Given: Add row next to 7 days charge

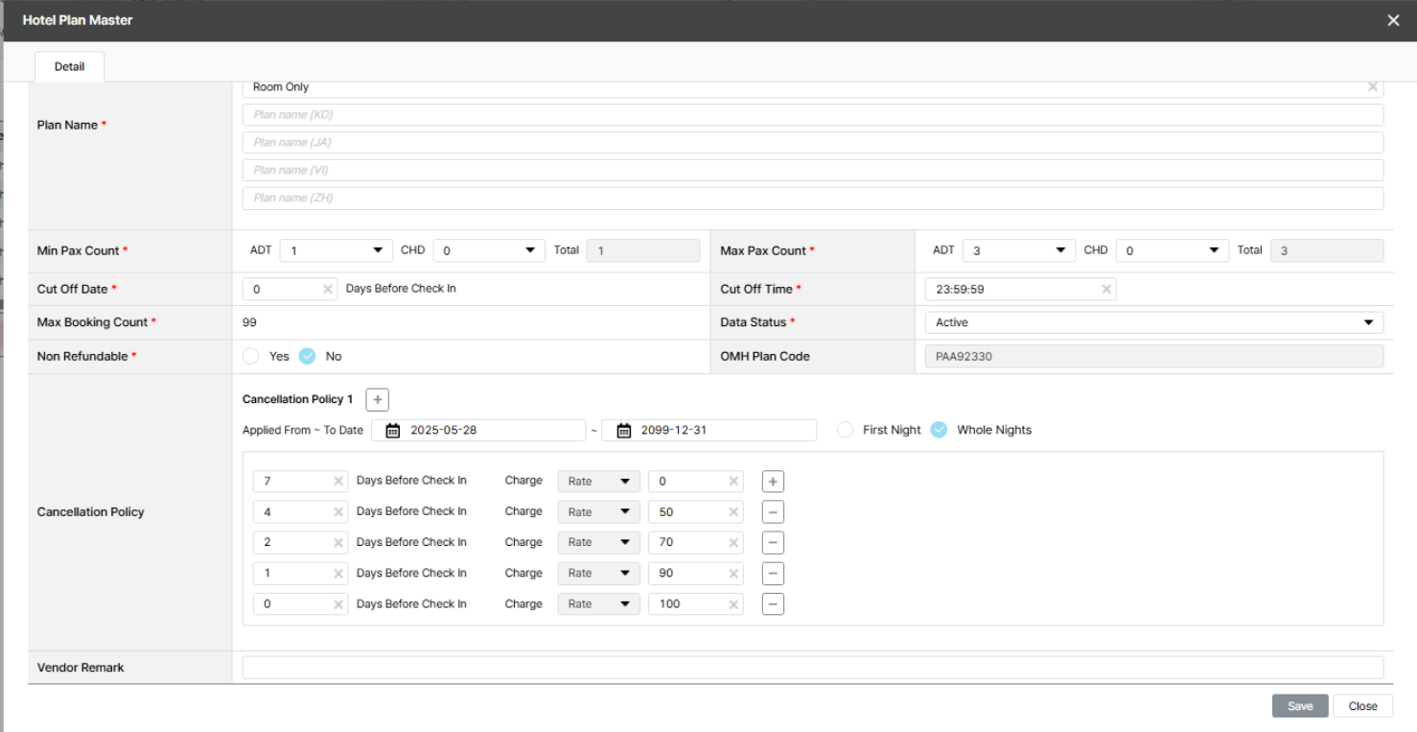Looking at the screenshot, I should coord(773,482).
